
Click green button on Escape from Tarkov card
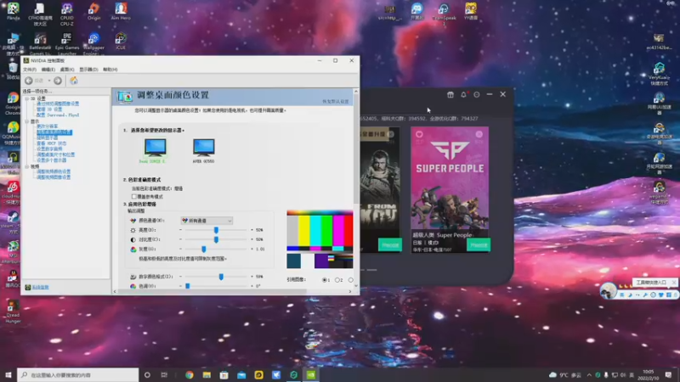tap(390, 245)
